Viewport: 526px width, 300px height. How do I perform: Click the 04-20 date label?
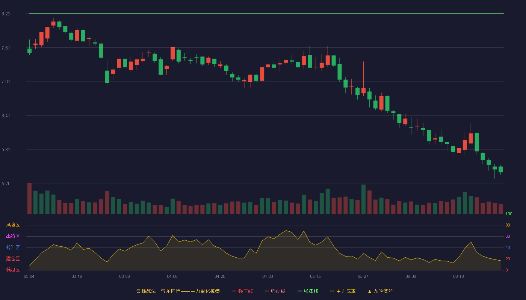click(220, 276)
